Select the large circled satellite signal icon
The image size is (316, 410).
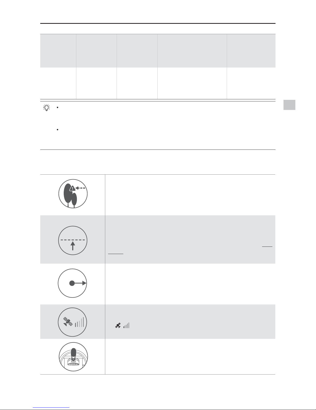(72, 322)
